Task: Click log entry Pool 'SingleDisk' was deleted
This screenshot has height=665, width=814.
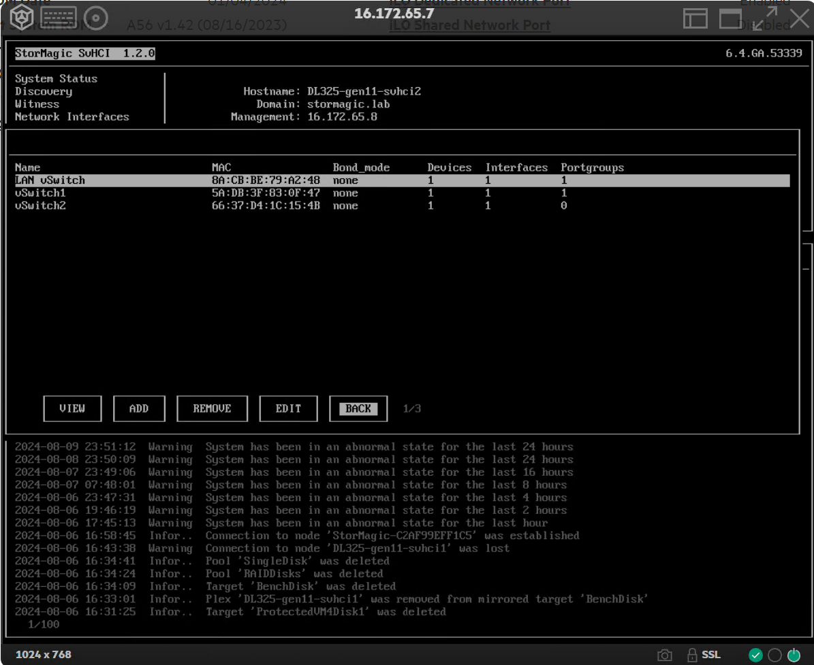Action: [x=202, y=561]
